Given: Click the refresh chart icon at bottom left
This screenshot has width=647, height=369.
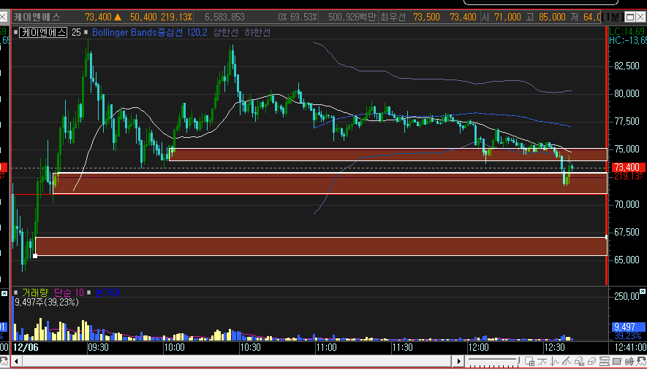Looking at the screenshot, I should click(x=4, y=362).
